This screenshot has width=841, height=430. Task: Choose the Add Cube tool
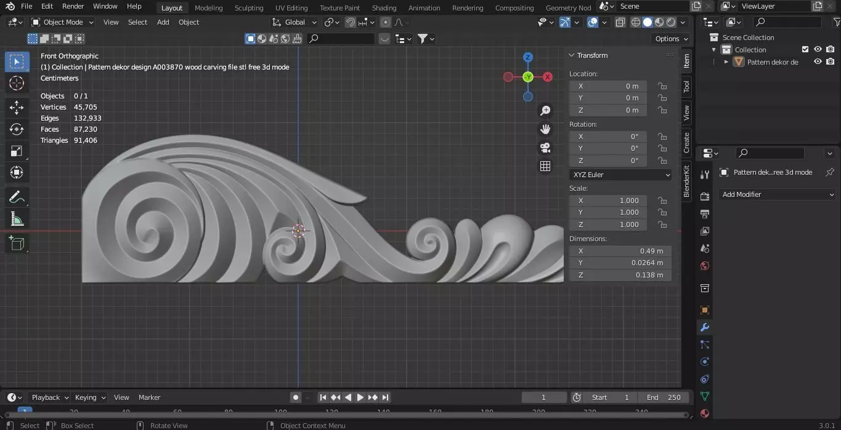click(x=17, y=243)
